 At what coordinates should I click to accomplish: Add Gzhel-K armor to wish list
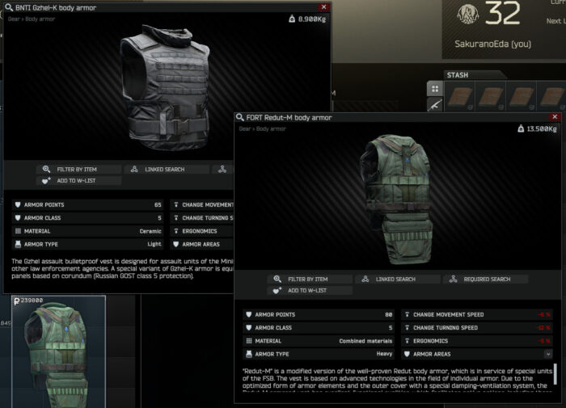coord(79,181)
